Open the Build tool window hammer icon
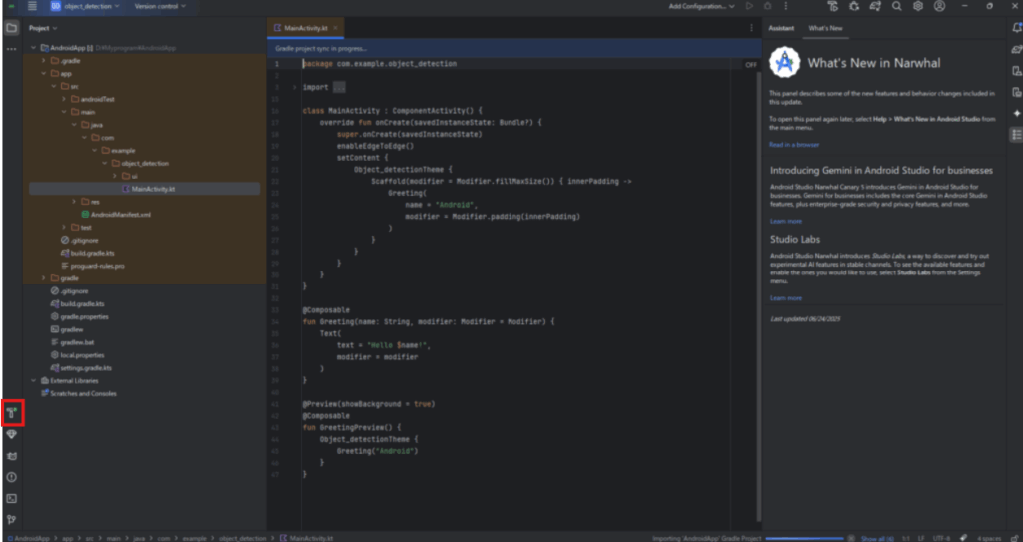1023x542 pixels. pos(12,413)
